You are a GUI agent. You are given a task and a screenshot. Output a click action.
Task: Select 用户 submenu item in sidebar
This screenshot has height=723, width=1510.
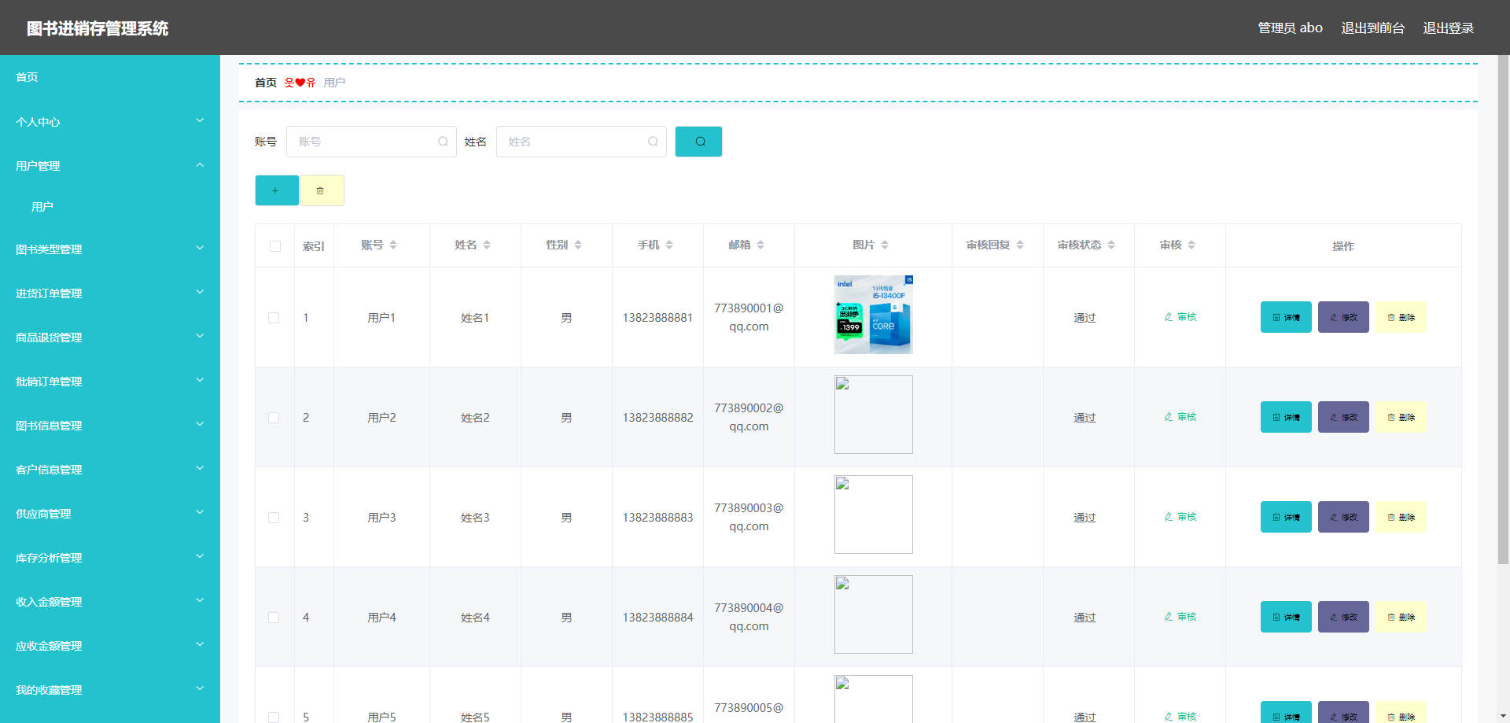tap(110, 207)
